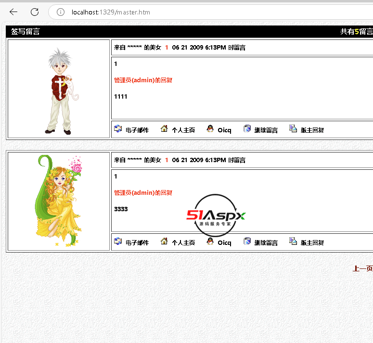
Task: Click QQ penguin icon in the 3333 post
Action: point(210,241)
